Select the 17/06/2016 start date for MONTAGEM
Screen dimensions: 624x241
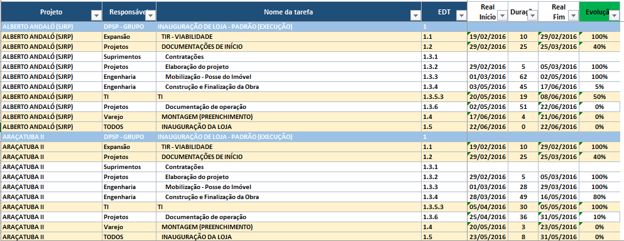(488, 117)
